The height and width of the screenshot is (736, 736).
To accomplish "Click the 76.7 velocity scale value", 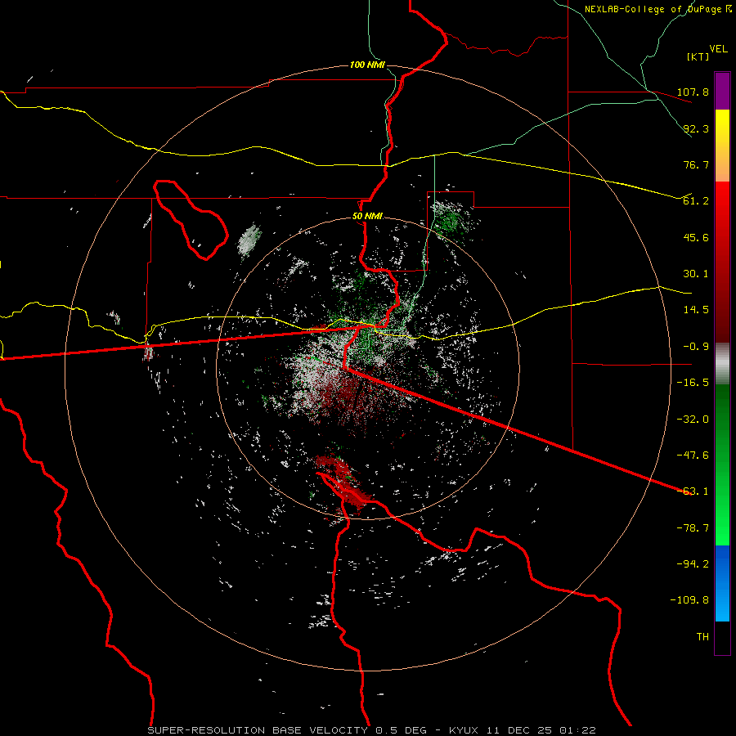I will [696, 164].
